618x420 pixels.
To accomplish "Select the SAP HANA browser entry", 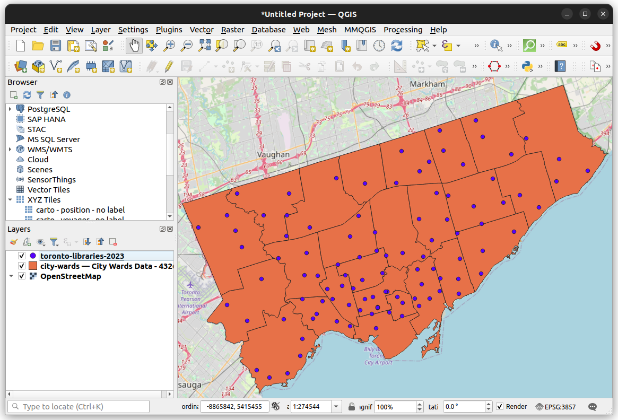I will pyautogui.click(x=46, y=119).
